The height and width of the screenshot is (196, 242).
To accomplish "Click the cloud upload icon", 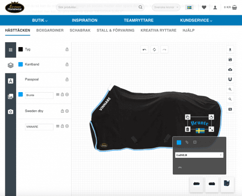I will click(x=230, y=70).
